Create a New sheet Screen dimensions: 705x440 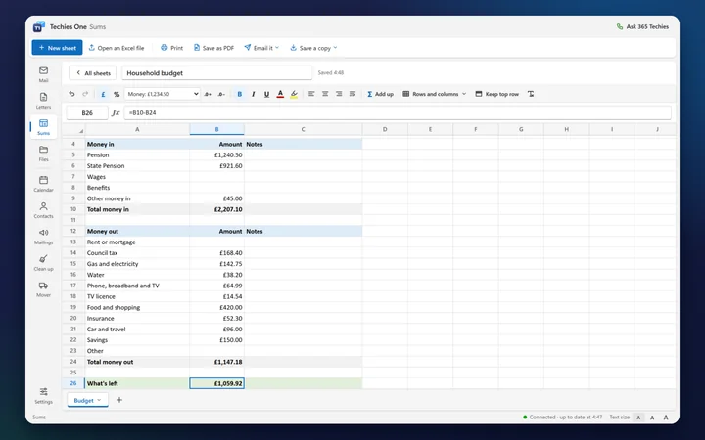57,48
